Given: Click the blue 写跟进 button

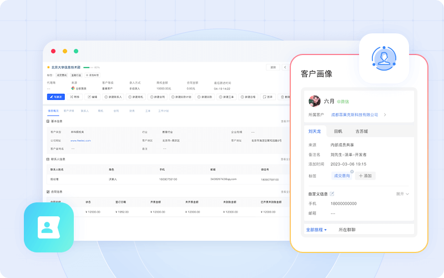Looking at the screenshot, I should click(56, 97).
